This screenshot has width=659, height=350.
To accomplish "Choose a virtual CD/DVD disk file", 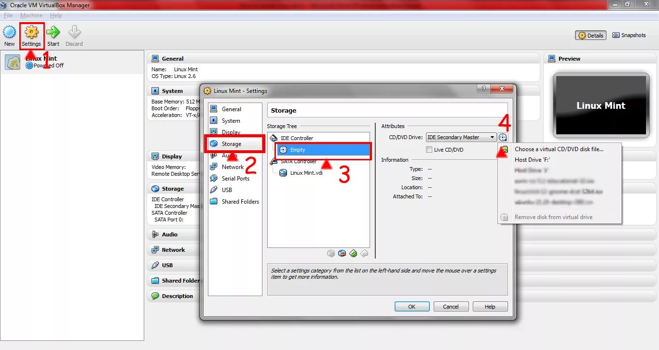I will click(x=559, y=149).
